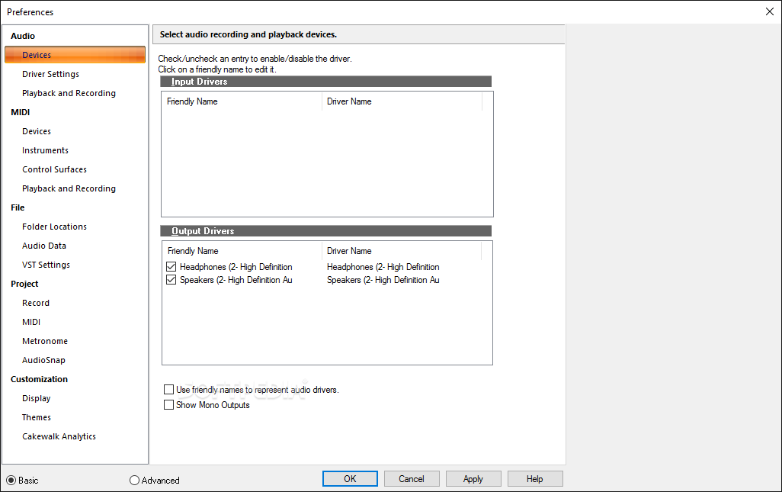This screenshot has width=782, height=492.
Task: Click the OK button
Action: tap(350, 478)
